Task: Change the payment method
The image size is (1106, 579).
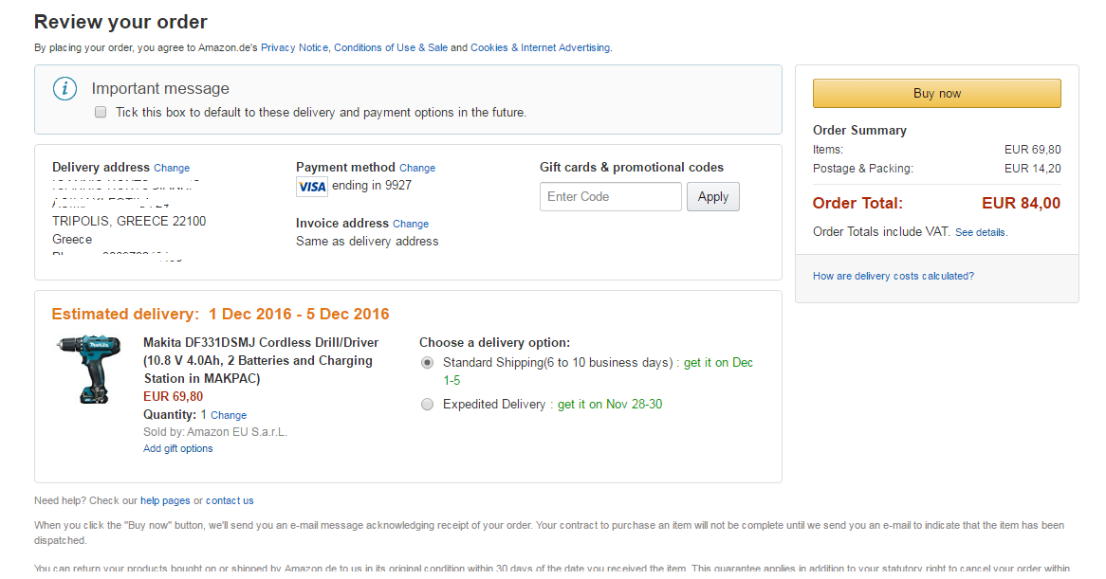Action: pos(417,168)
